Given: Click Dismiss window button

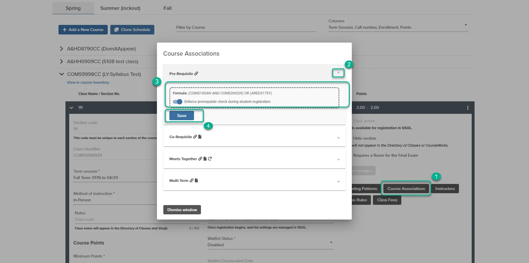Looking at the screenshot, I should (x=182, y=210).
